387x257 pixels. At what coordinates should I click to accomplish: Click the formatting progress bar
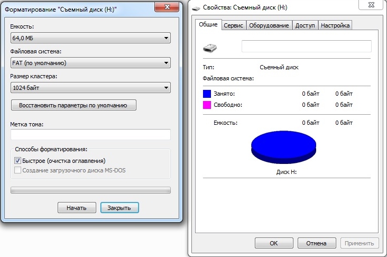pos(90,190)
